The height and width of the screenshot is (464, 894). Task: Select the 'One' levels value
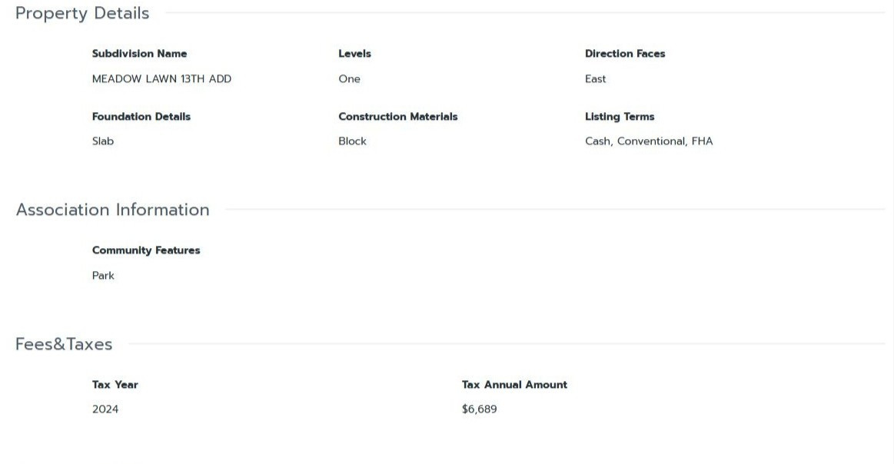(x=349, y=79)
